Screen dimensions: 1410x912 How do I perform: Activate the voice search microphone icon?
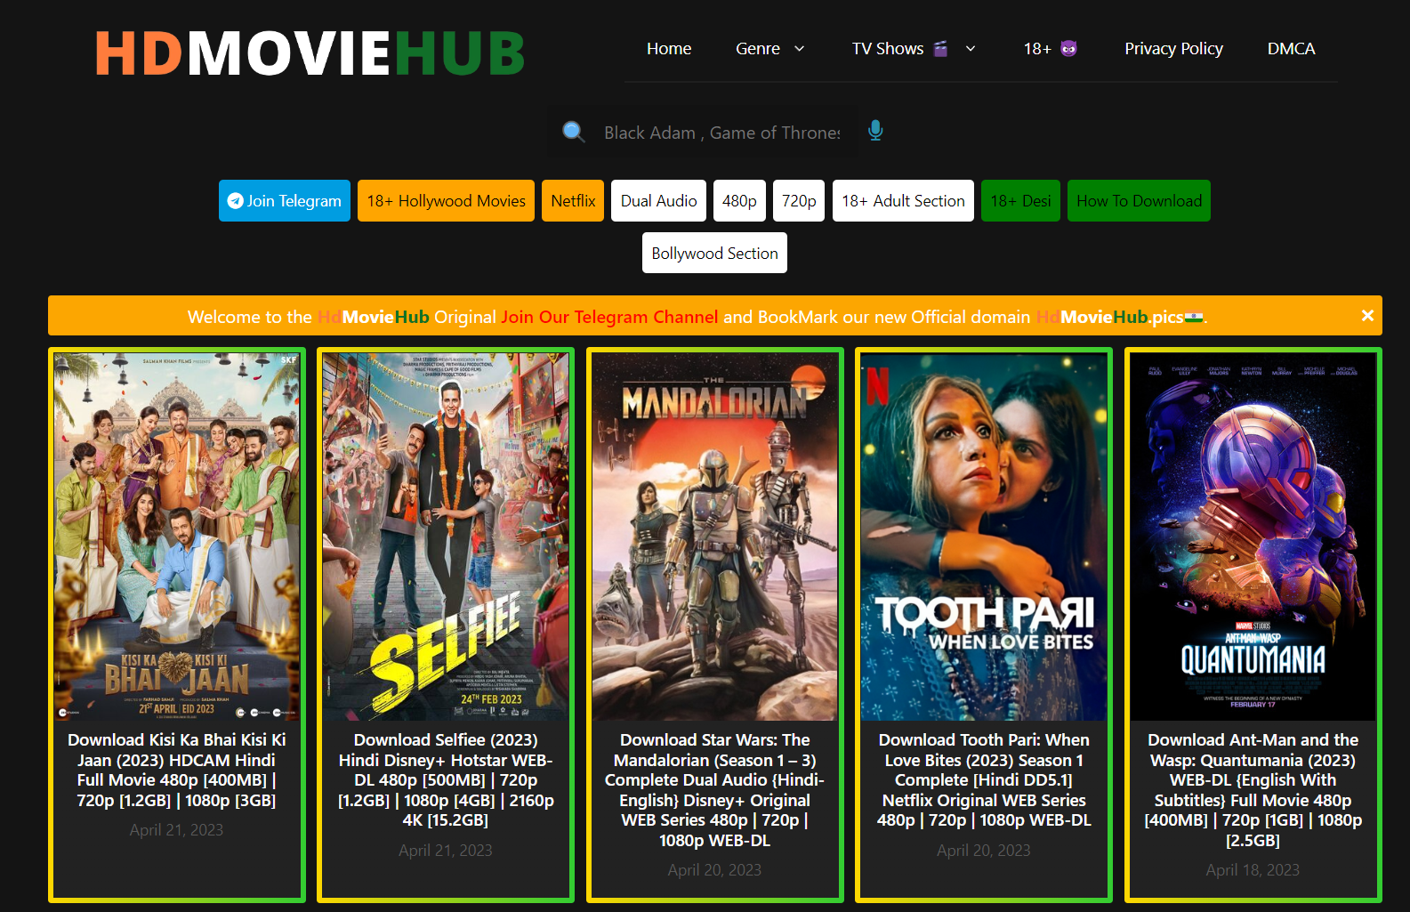(875, 131)
